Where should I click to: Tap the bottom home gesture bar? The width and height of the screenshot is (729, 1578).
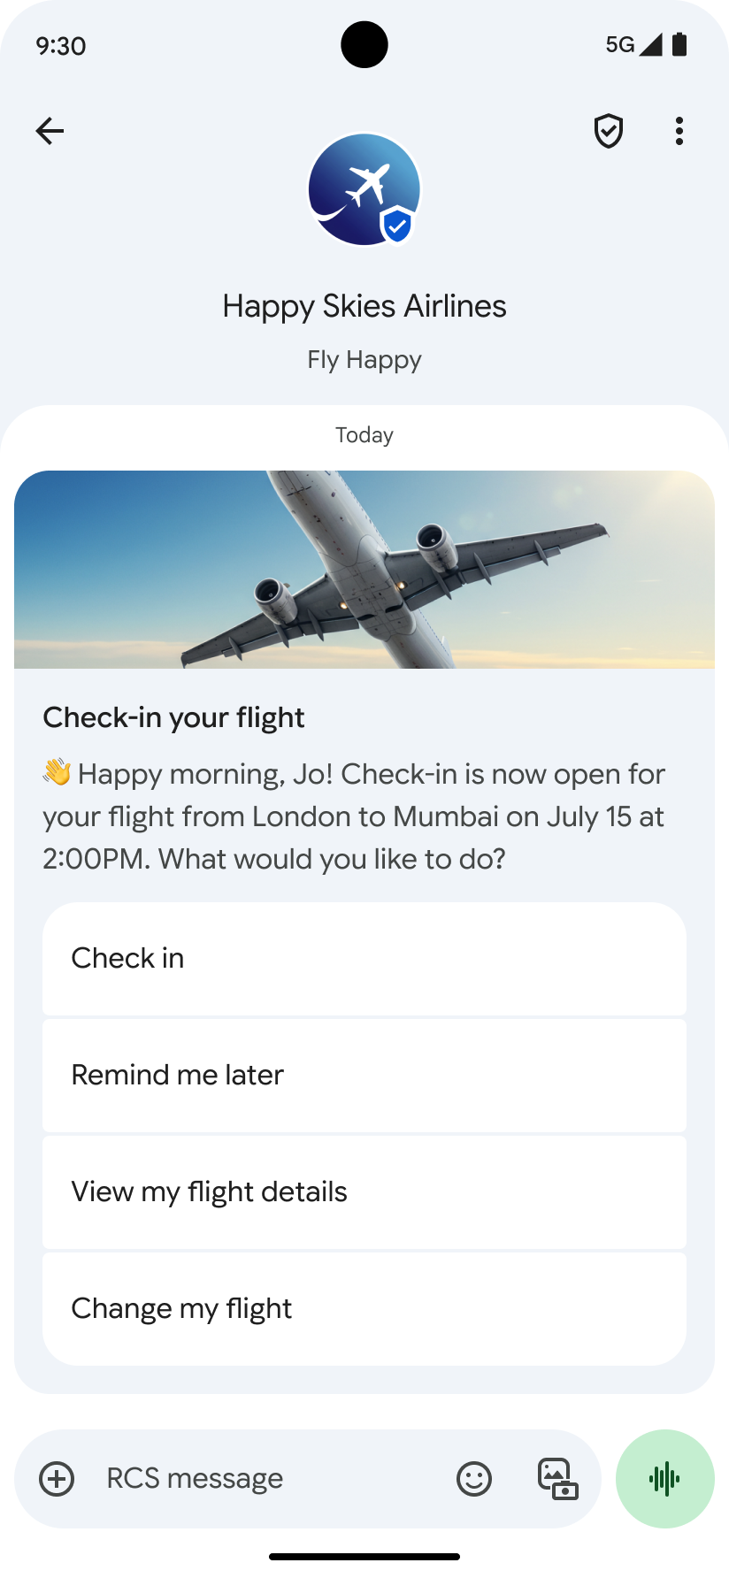coord(364,1556)
